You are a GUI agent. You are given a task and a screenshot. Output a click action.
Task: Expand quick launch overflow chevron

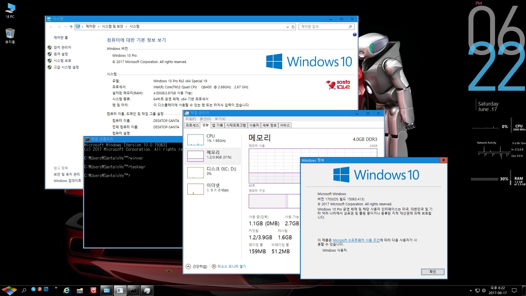pos(56,288)
